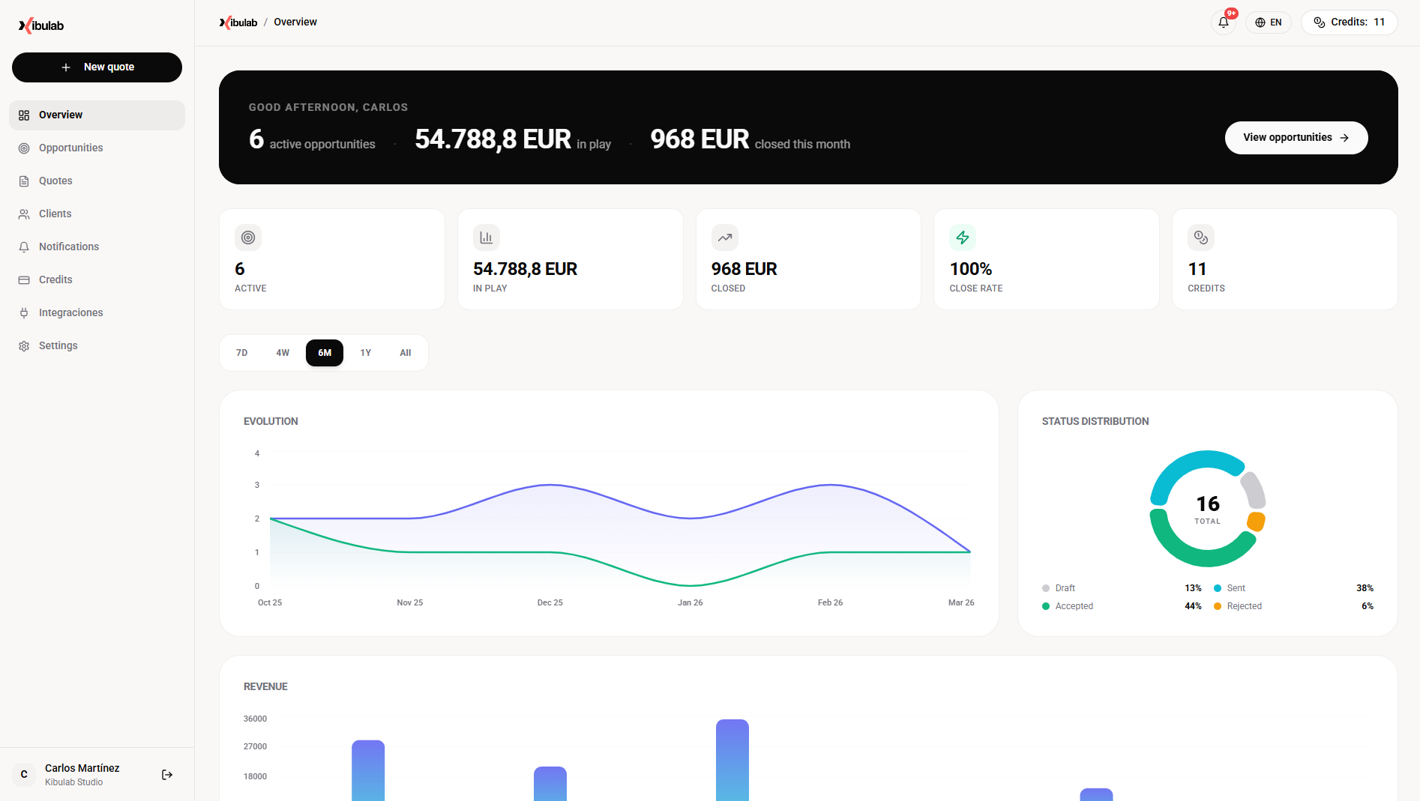
Task: Click View opportunities button
Action: click(x=1296, y=137)
